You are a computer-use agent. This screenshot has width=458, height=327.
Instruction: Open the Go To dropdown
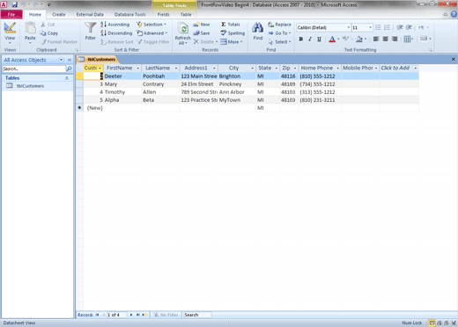279,33
